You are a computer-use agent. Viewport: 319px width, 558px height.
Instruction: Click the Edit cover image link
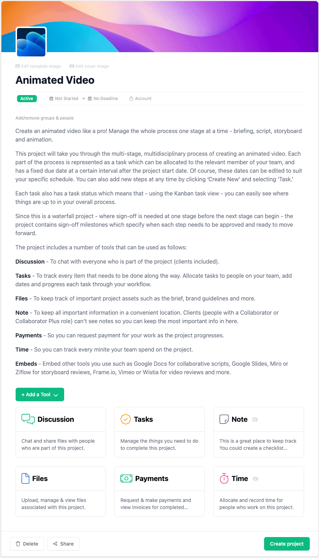(x=89, y=66)
